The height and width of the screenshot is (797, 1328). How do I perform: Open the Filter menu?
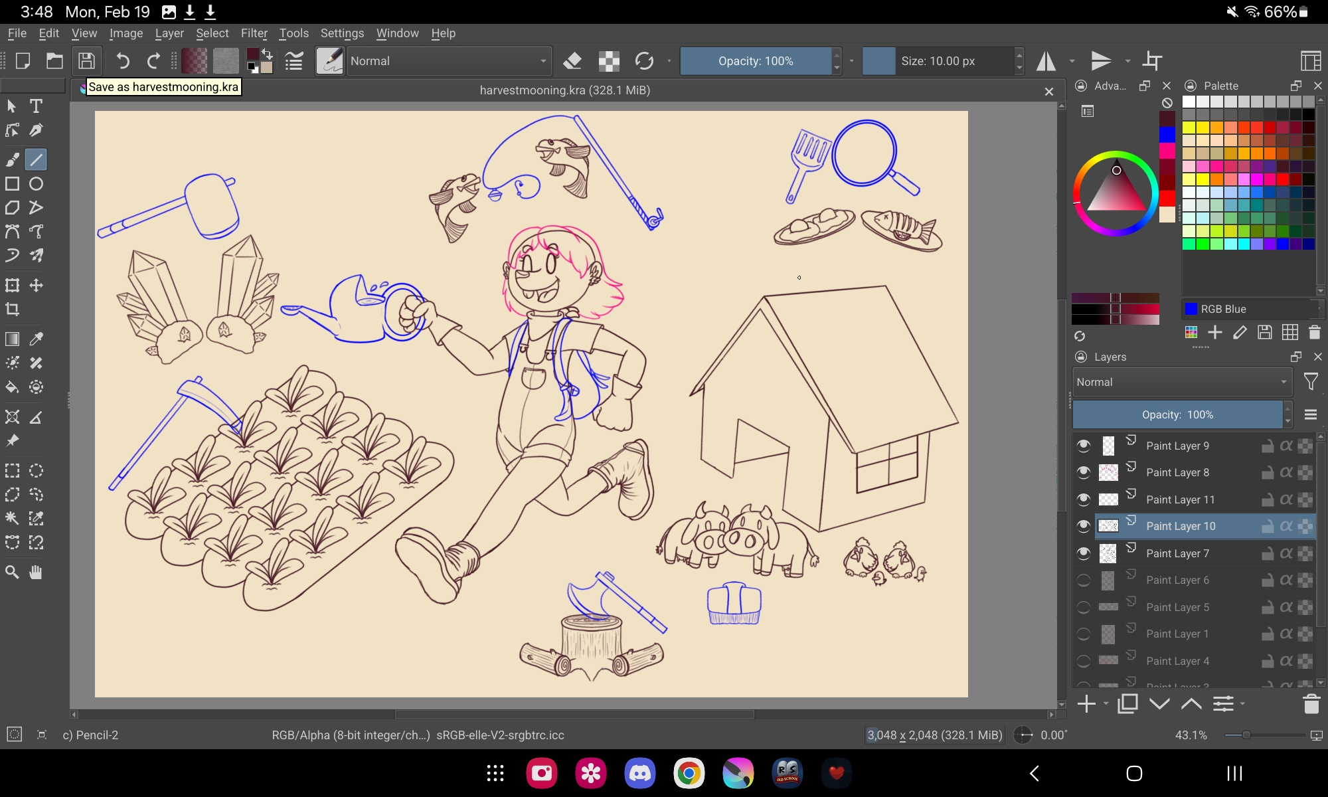(x=254, y=33)
